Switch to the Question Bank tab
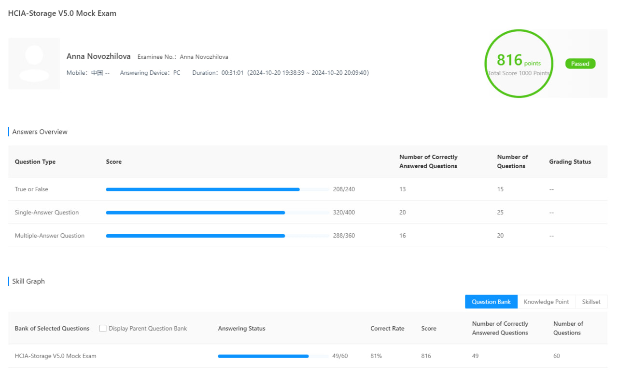618x373 pixels. [491, 302]
